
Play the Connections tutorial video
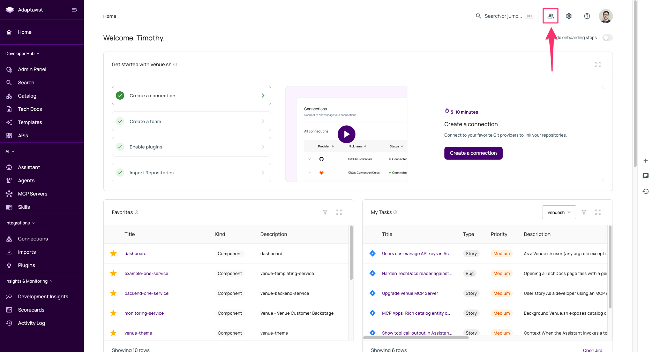tap(346, 134)
